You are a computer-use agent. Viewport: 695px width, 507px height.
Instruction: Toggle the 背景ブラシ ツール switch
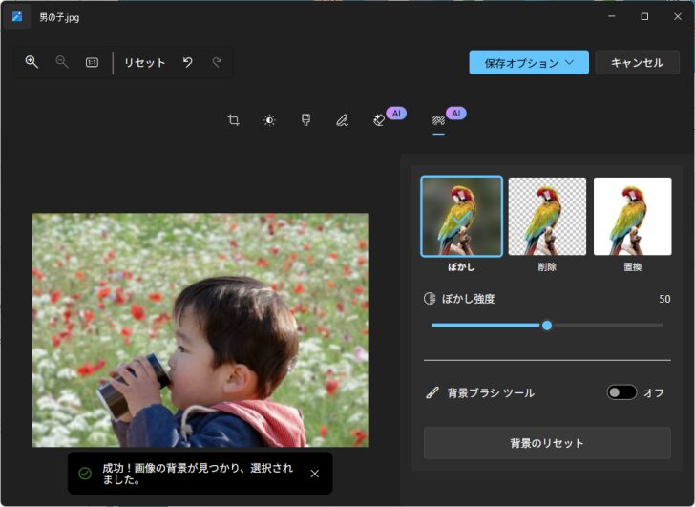pyautogui.click(x=621, y=392)
